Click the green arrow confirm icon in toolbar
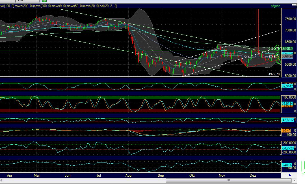Viewport: 305px width, 184px height. 44,1
